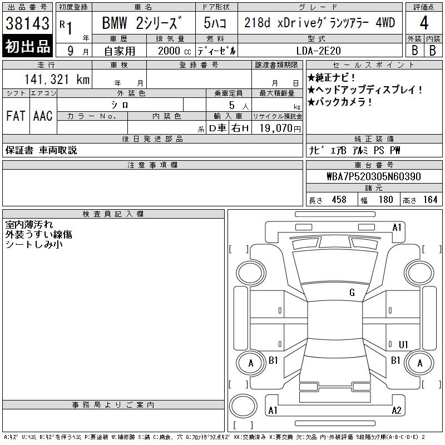
Task: Click chassis number WBA7P520305N60390
Action: 373,176
